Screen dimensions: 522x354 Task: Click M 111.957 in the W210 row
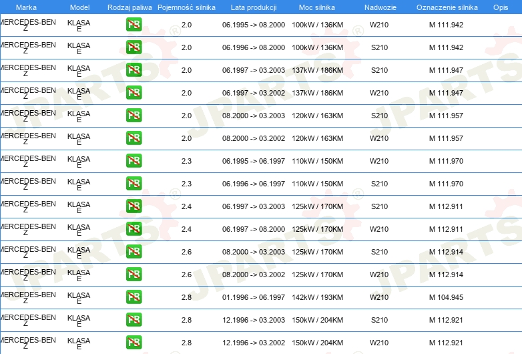[x=446, y=138]
